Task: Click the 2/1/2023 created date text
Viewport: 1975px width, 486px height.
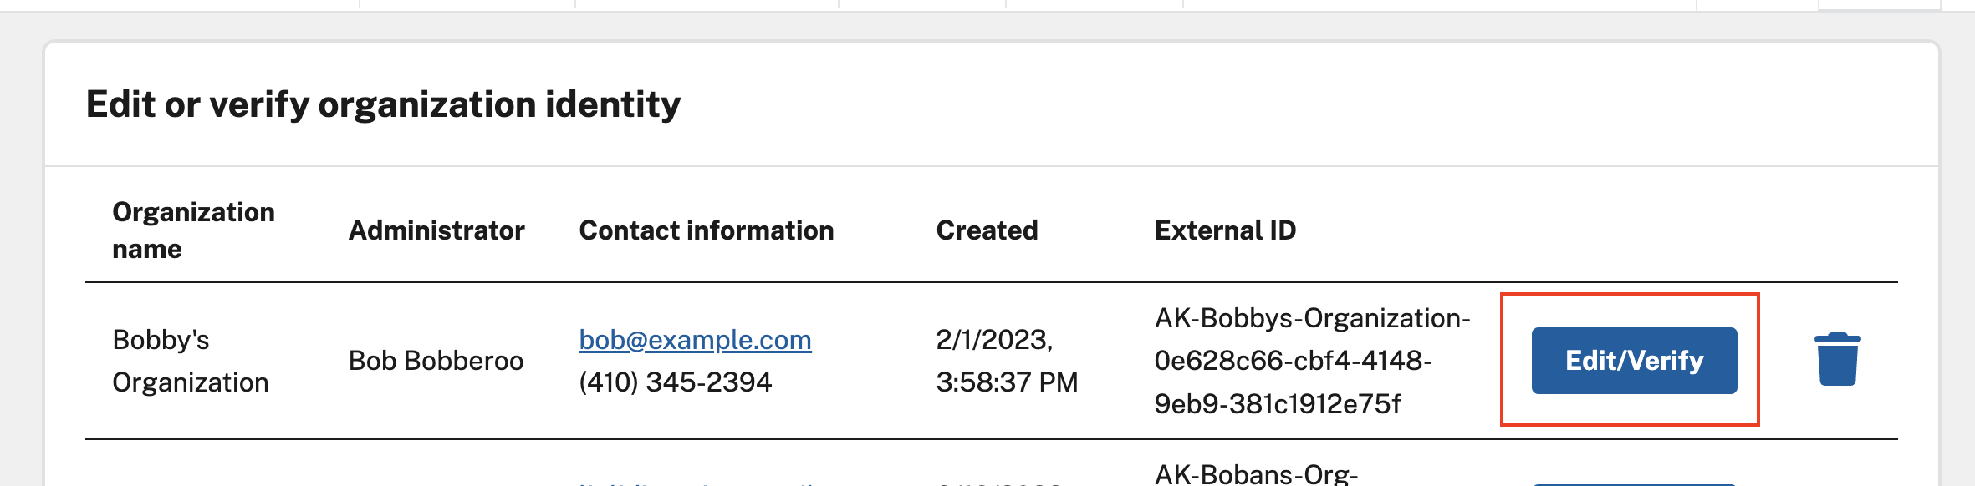Action: pos(994,340)
